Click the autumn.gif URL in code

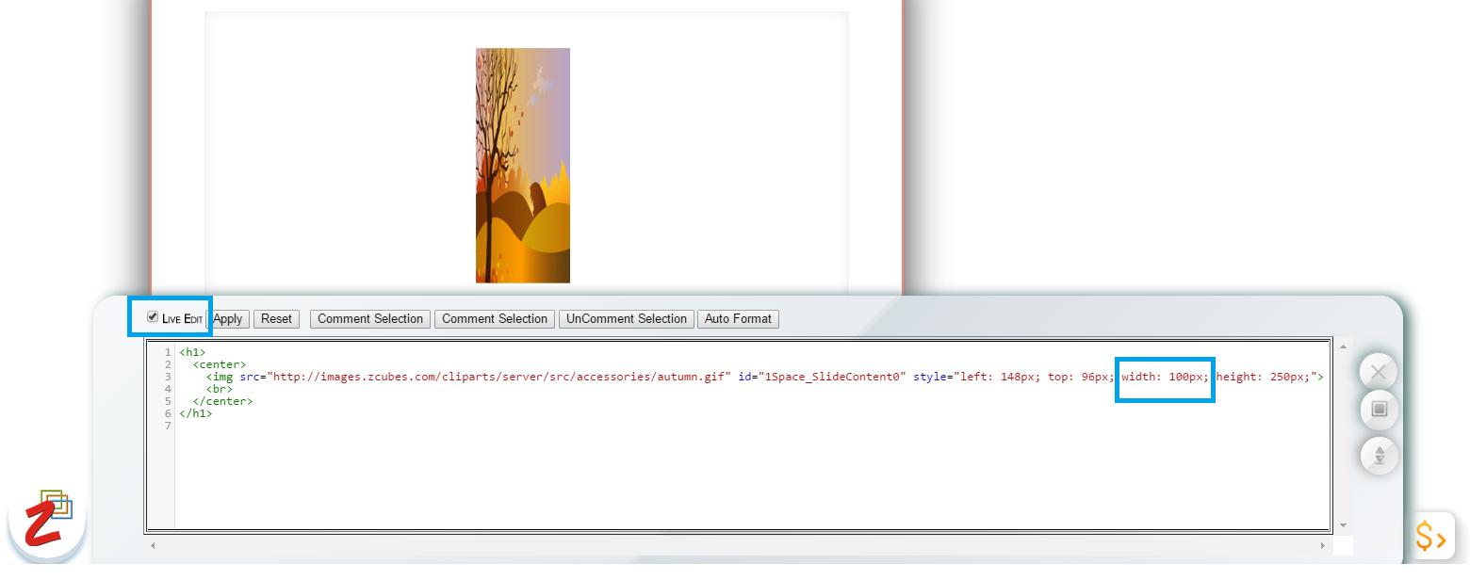[499, 377]
